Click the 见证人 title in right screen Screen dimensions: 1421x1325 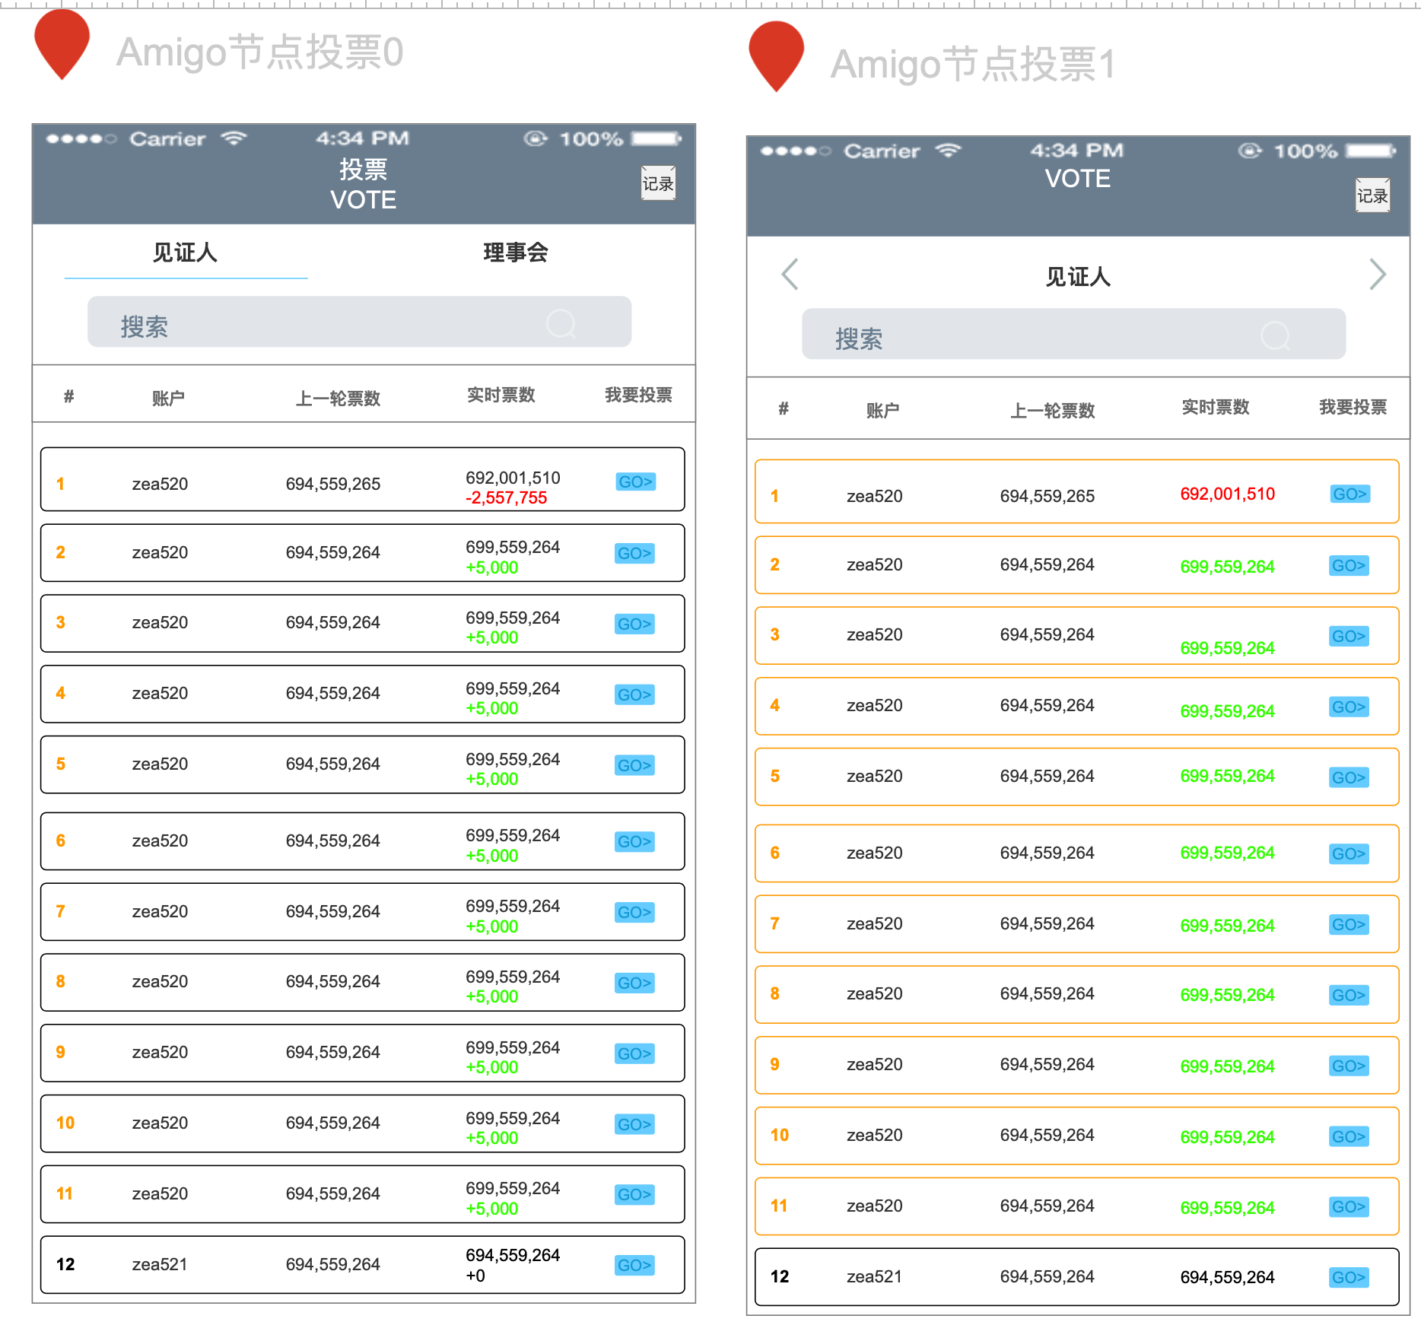pyautogui.click(x=1078, y=277)
